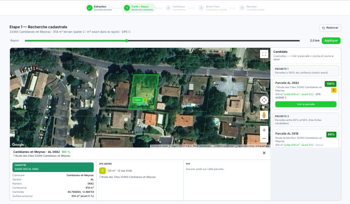The image size is (350, 204).
Task: Click the green CADASTRE 33085 000 AL 0682 box
Action: tap(53, 167)
